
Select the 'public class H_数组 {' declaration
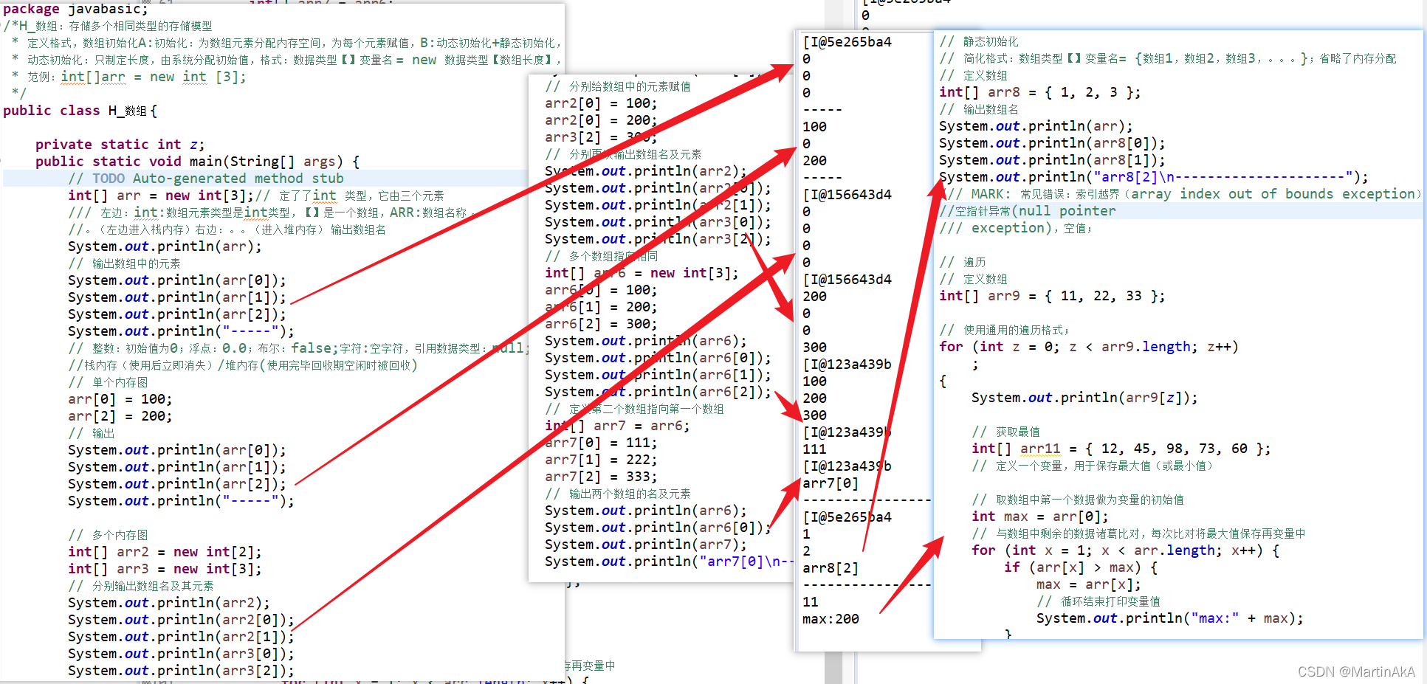pos(80,111)
